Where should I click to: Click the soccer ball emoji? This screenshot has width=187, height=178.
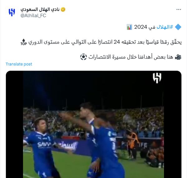coord(83,57)
